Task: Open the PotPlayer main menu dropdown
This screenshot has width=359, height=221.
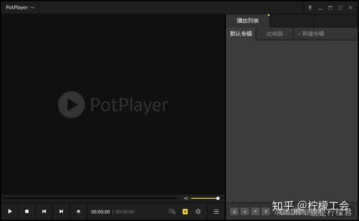Action: pyautogui.click(x=20, y=8)
